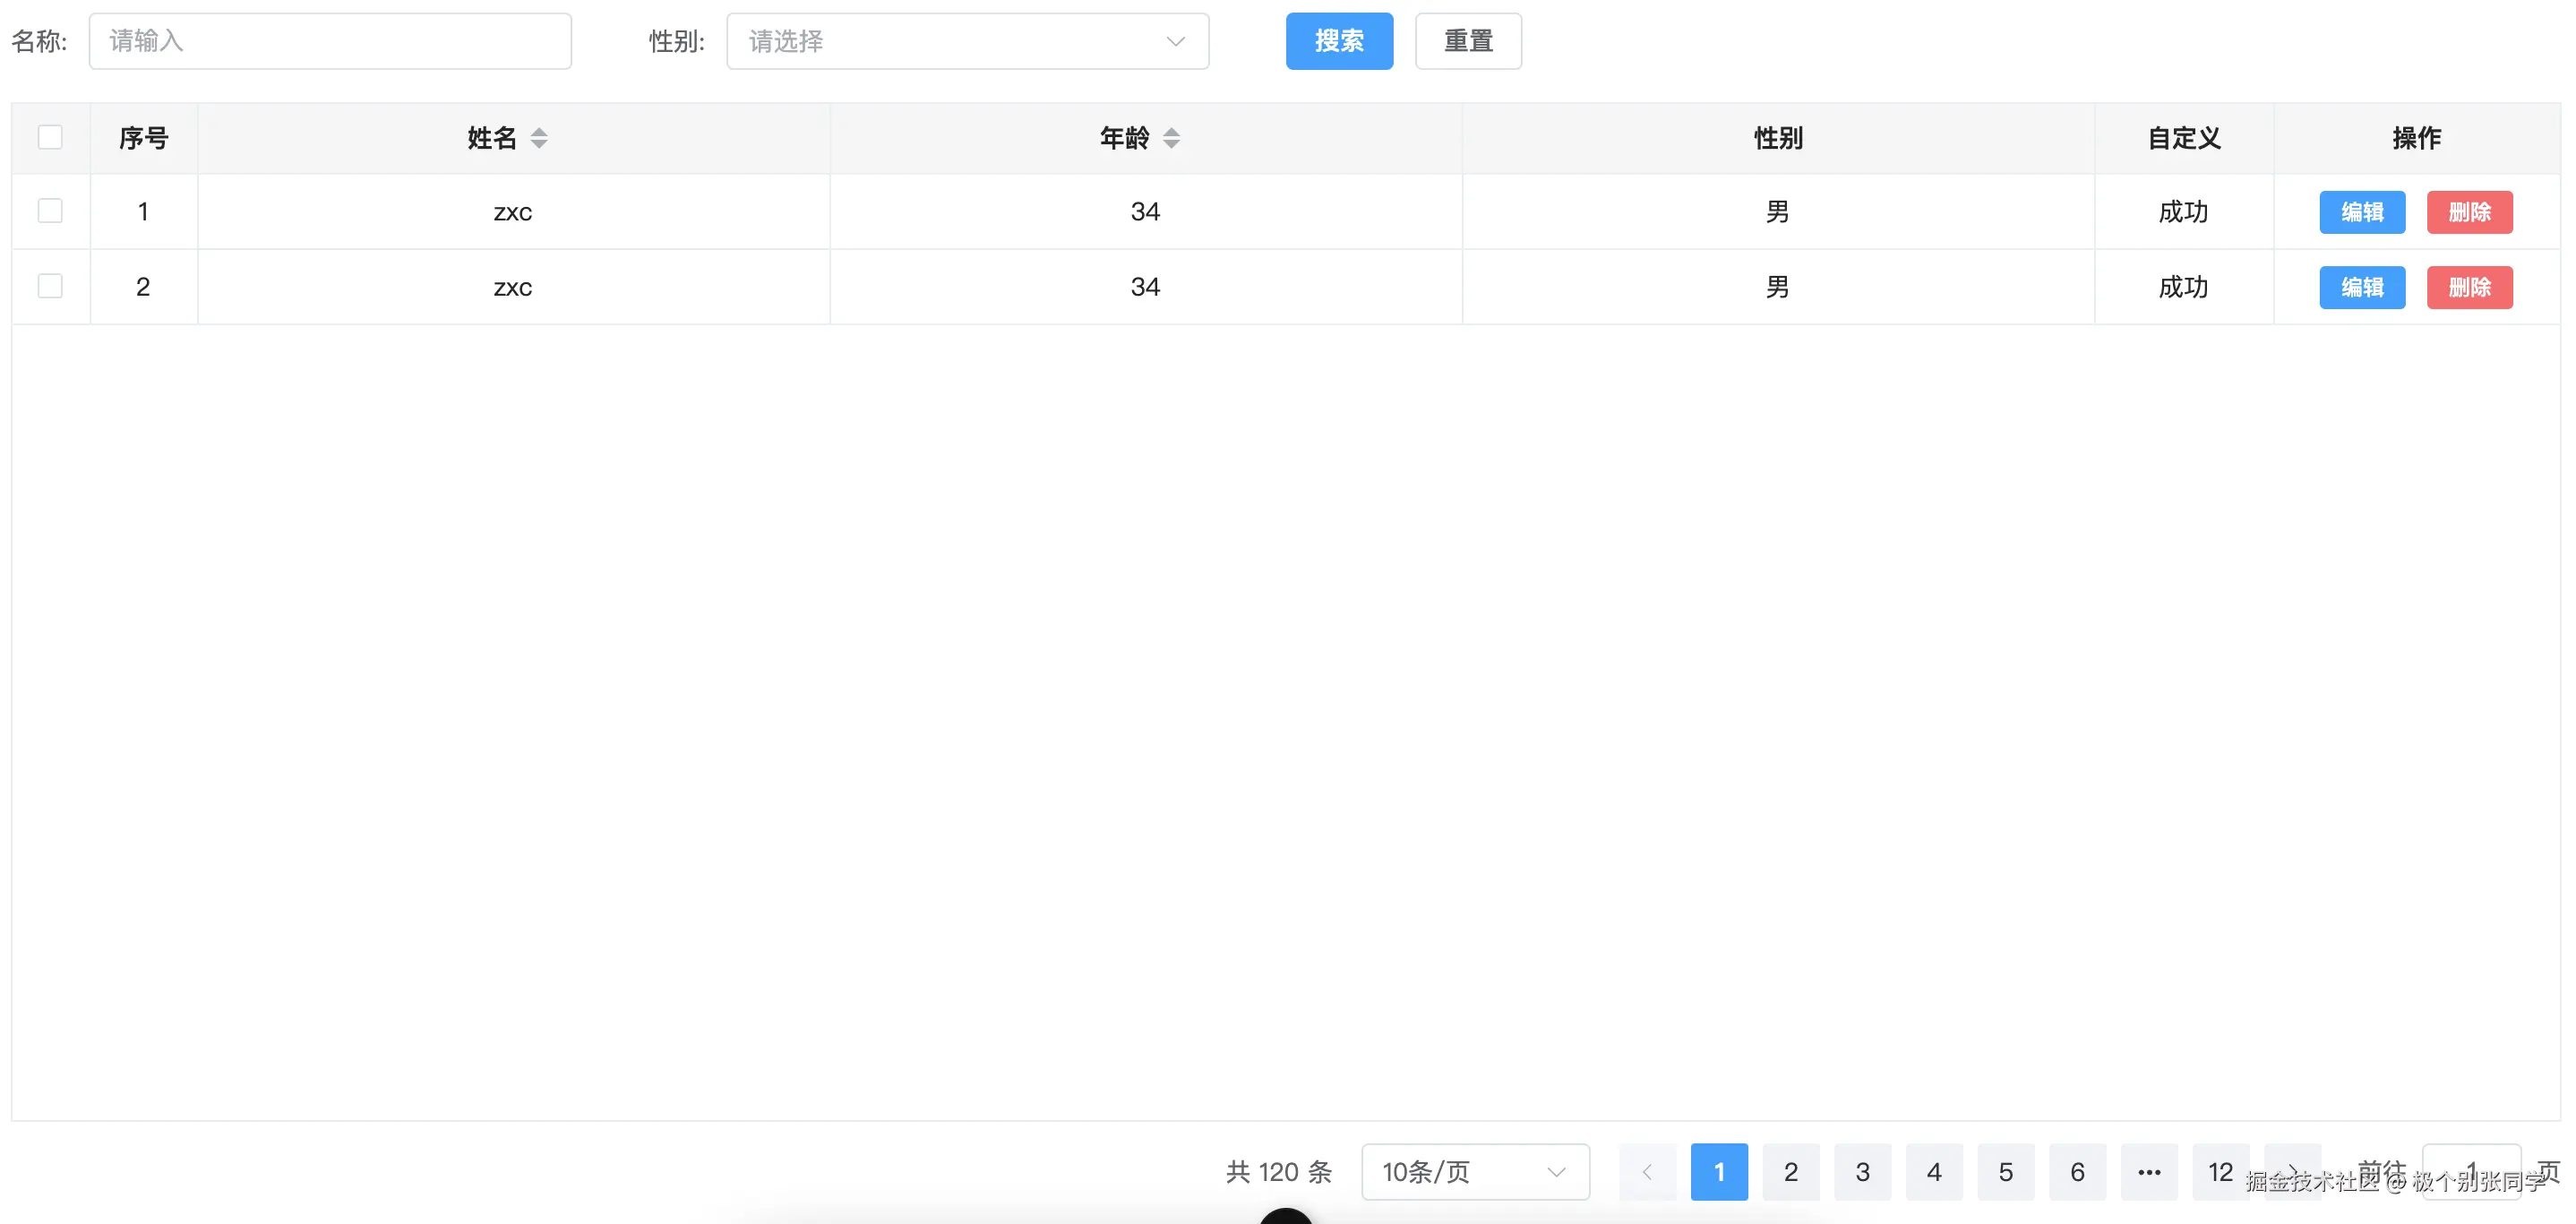
Task: Check the checkbox for row 1
Action: pyautogui.click(x=50, y=211)
